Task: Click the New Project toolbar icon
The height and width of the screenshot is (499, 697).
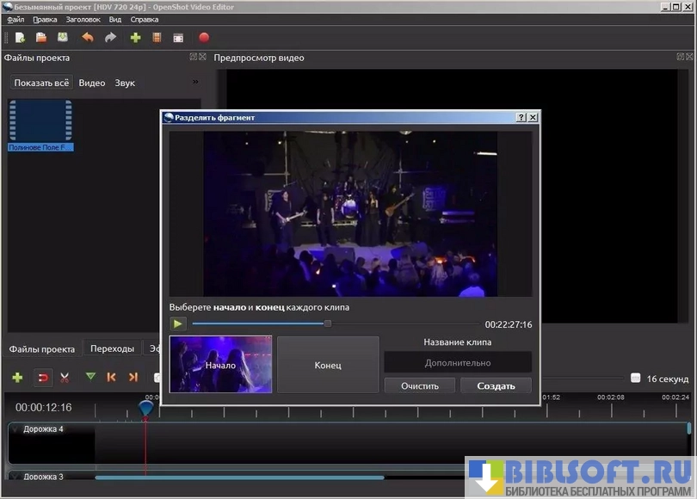Action: tap(19, 38)
